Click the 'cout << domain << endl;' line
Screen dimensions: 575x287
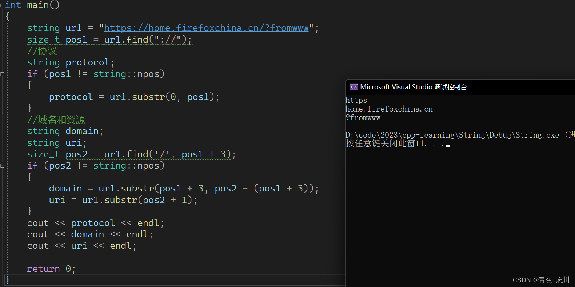[x=90, y=234]
